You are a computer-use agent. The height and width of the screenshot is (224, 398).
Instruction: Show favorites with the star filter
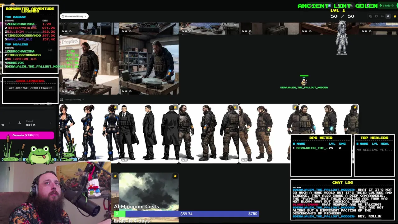pyautogui.click(x=395, y=16)
